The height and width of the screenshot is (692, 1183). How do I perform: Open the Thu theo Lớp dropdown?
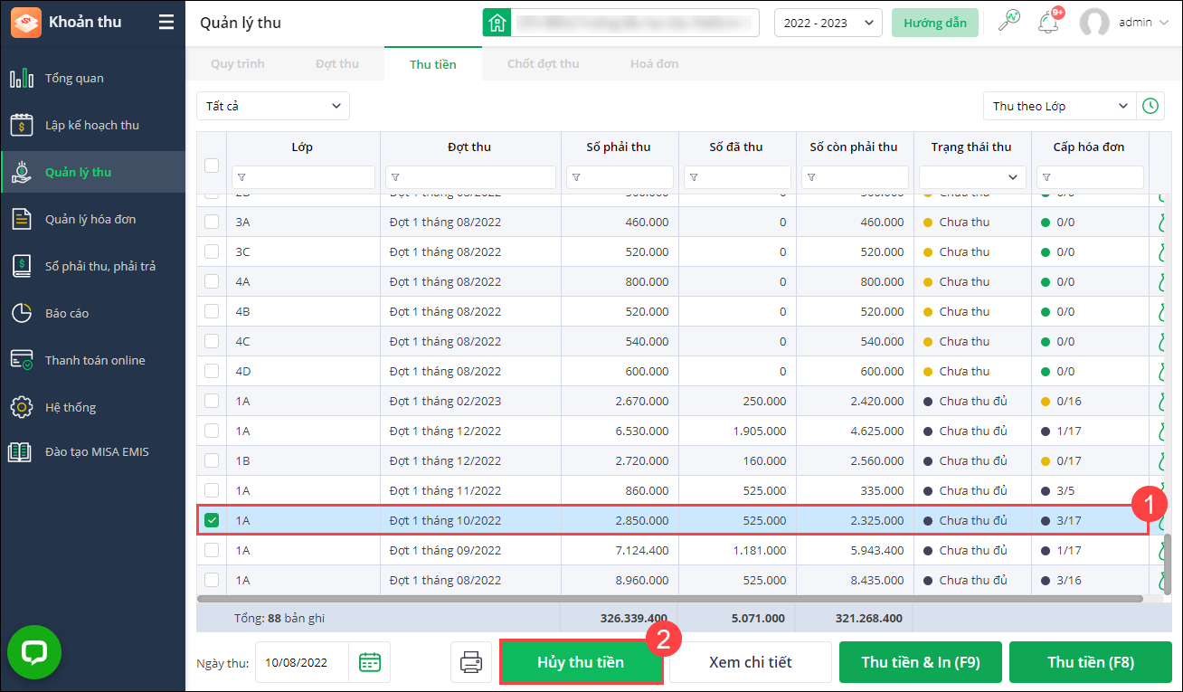point(1059,106)
